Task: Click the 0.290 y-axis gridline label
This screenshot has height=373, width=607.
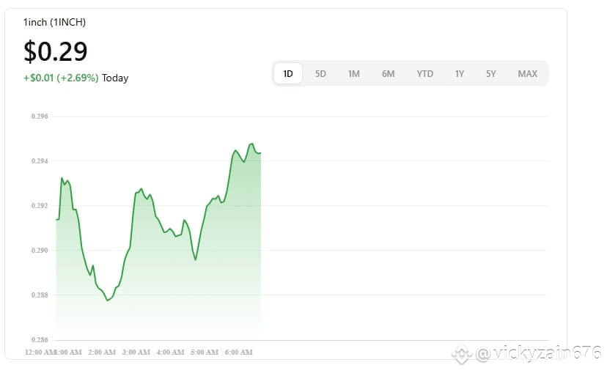Action: point(40,251)
